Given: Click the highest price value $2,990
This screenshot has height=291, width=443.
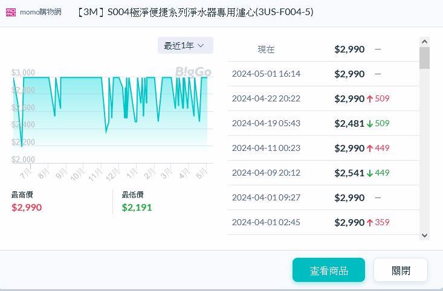Looking at the screenshot, I should point(27,207).
